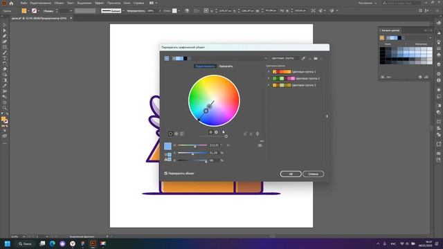Open the Object menu
This screenshot has height=249, width=443.
(59, 3)
